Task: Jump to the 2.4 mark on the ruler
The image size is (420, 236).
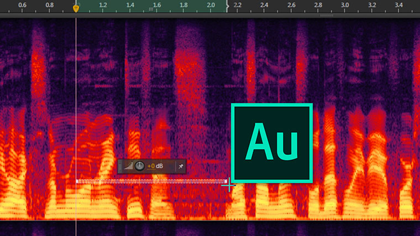Action: click(264, 6)
